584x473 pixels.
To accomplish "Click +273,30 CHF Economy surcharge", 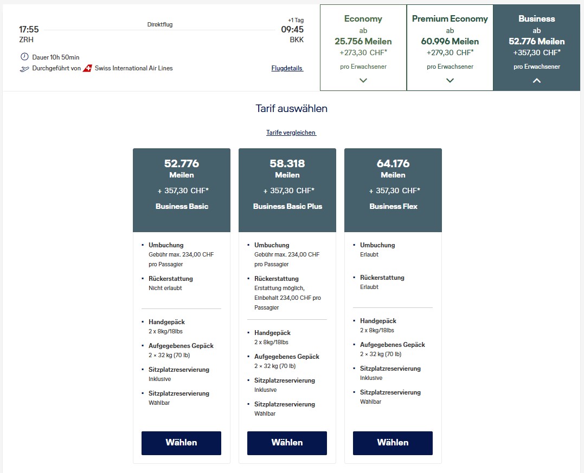I will click(363, 53).
